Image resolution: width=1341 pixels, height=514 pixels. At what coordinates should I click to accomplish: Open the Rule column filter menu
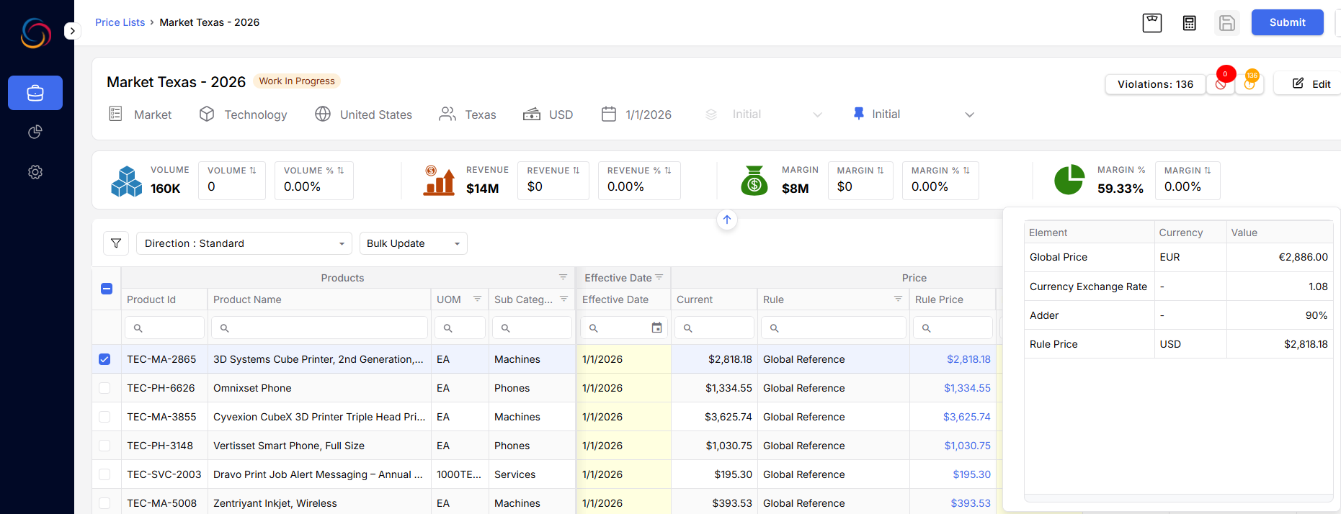point(898,299)
